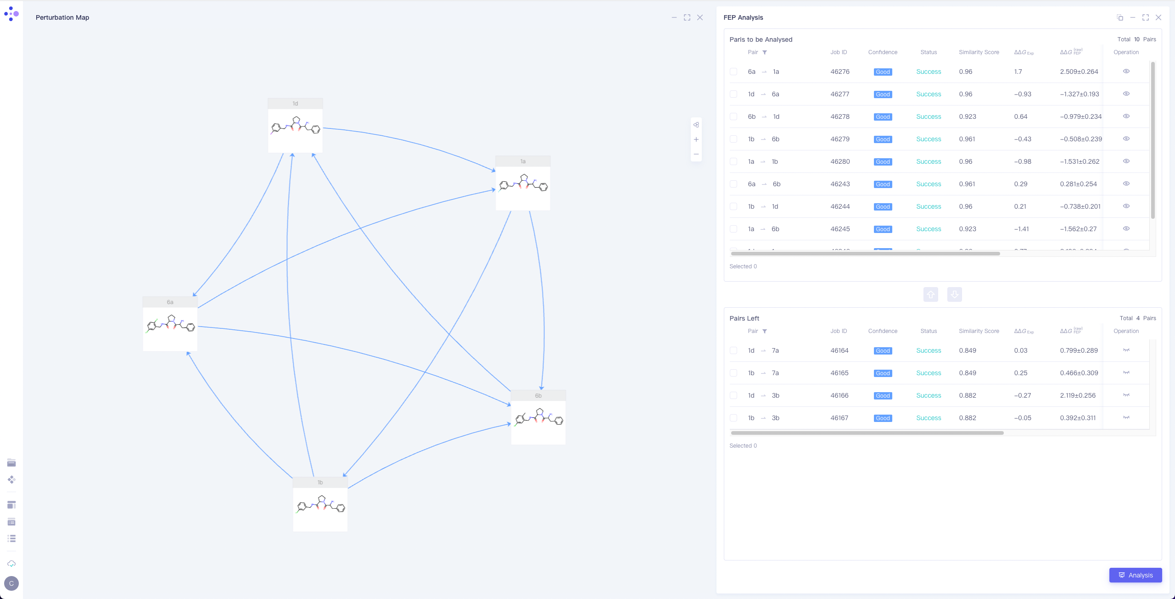Move selected pairs down with the arrow button
Screen dimensions: 1175x599
click(x=955, y=294)
